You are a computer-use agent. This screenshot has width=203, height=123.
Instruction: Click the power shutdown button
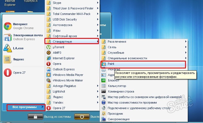click(81, 117)
